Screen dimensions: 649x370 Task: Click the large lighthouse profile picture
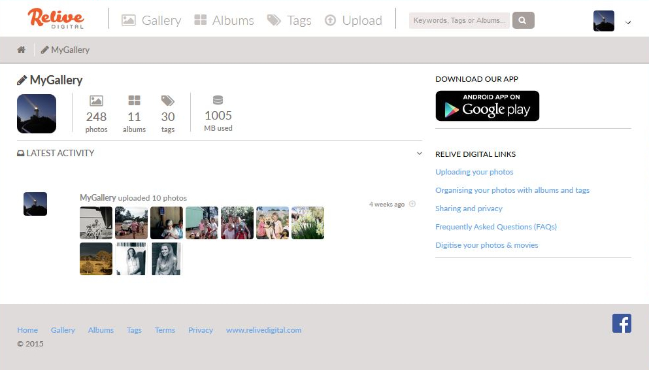tap(37, 114)
